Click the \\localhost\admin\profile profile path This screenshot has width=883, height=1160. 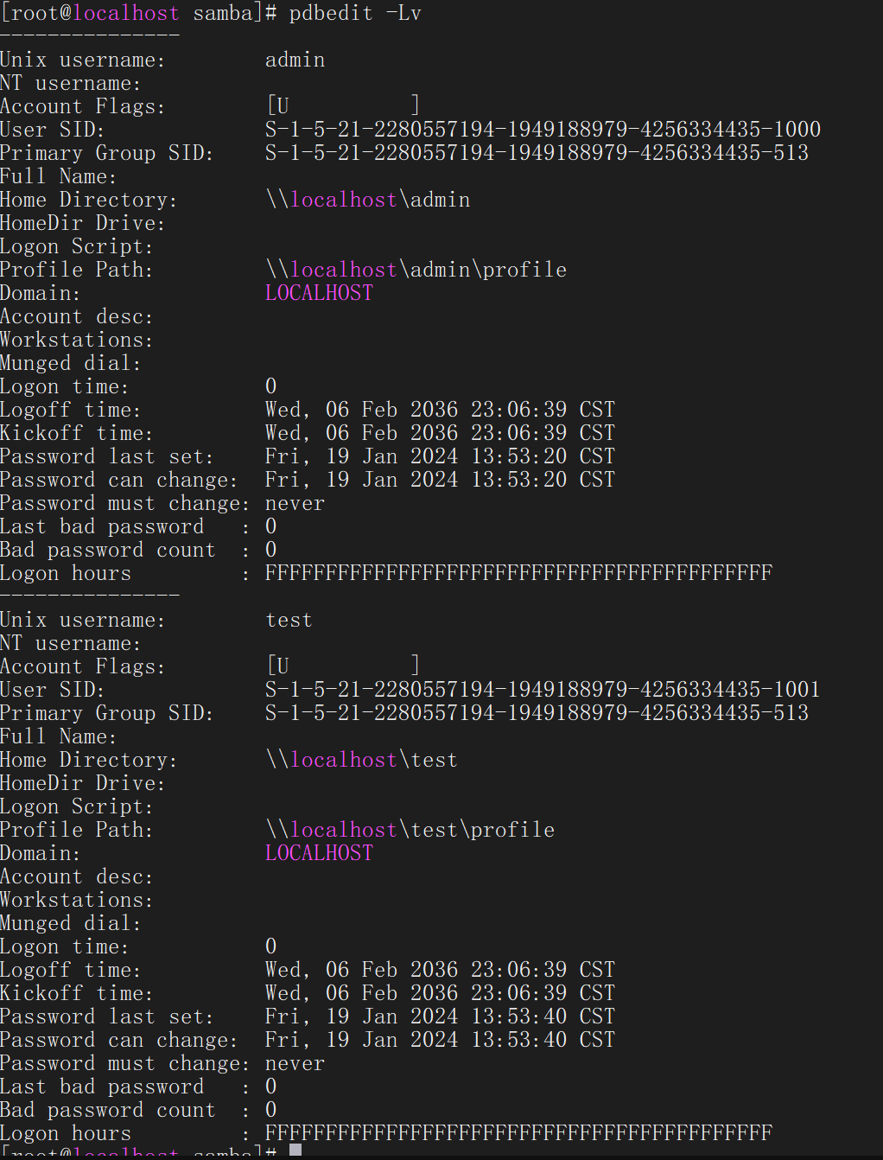click(416, 270)
